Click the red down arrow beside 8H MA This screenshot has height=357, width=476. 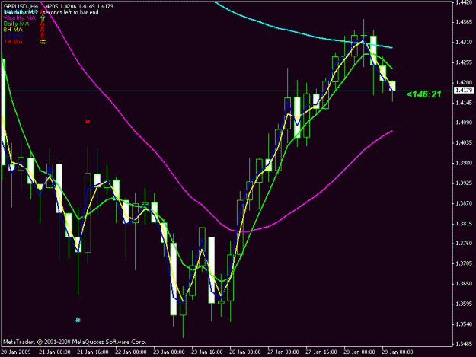click(43, 30)
